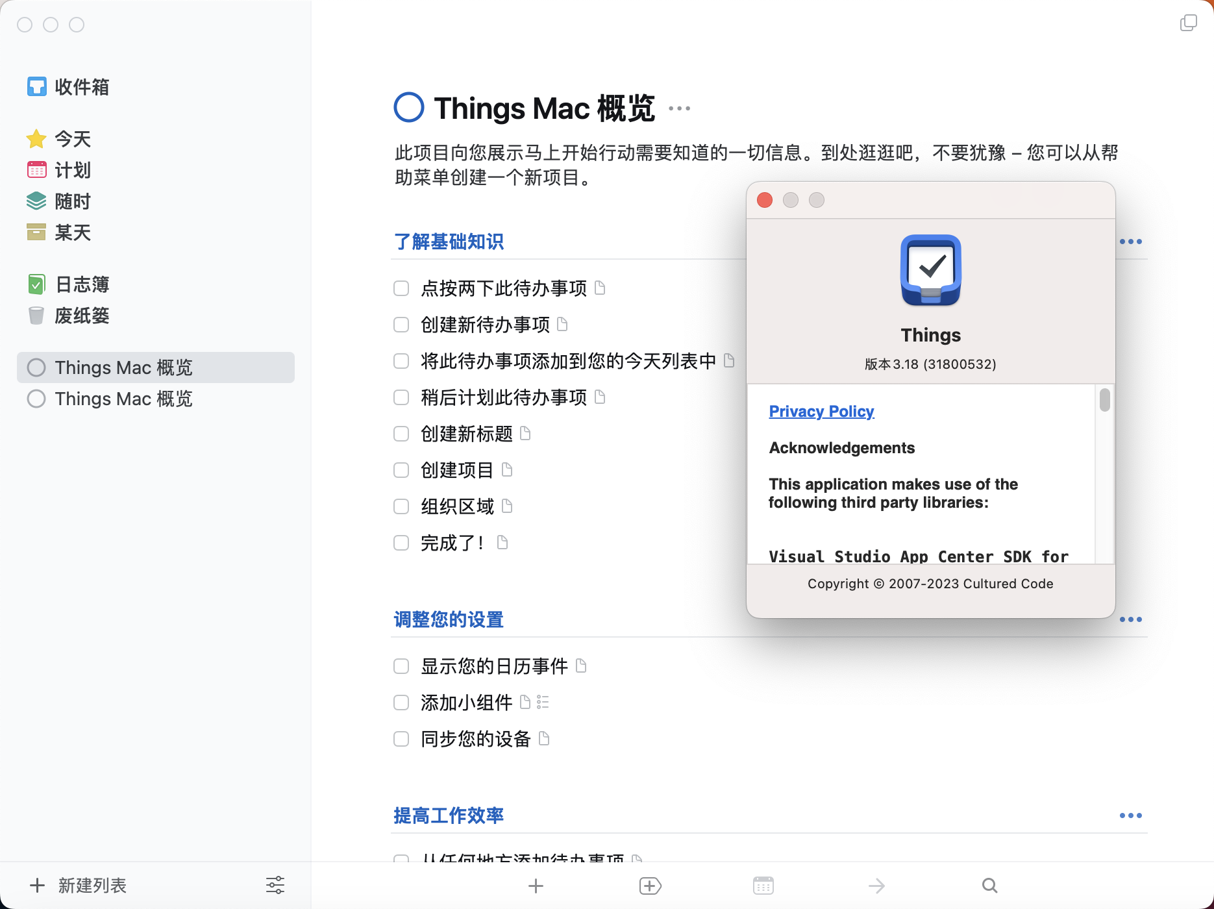The image size is (1214, 909).
Task: Open the calendar 'When' toolbar icon
Action: [763, 886]
